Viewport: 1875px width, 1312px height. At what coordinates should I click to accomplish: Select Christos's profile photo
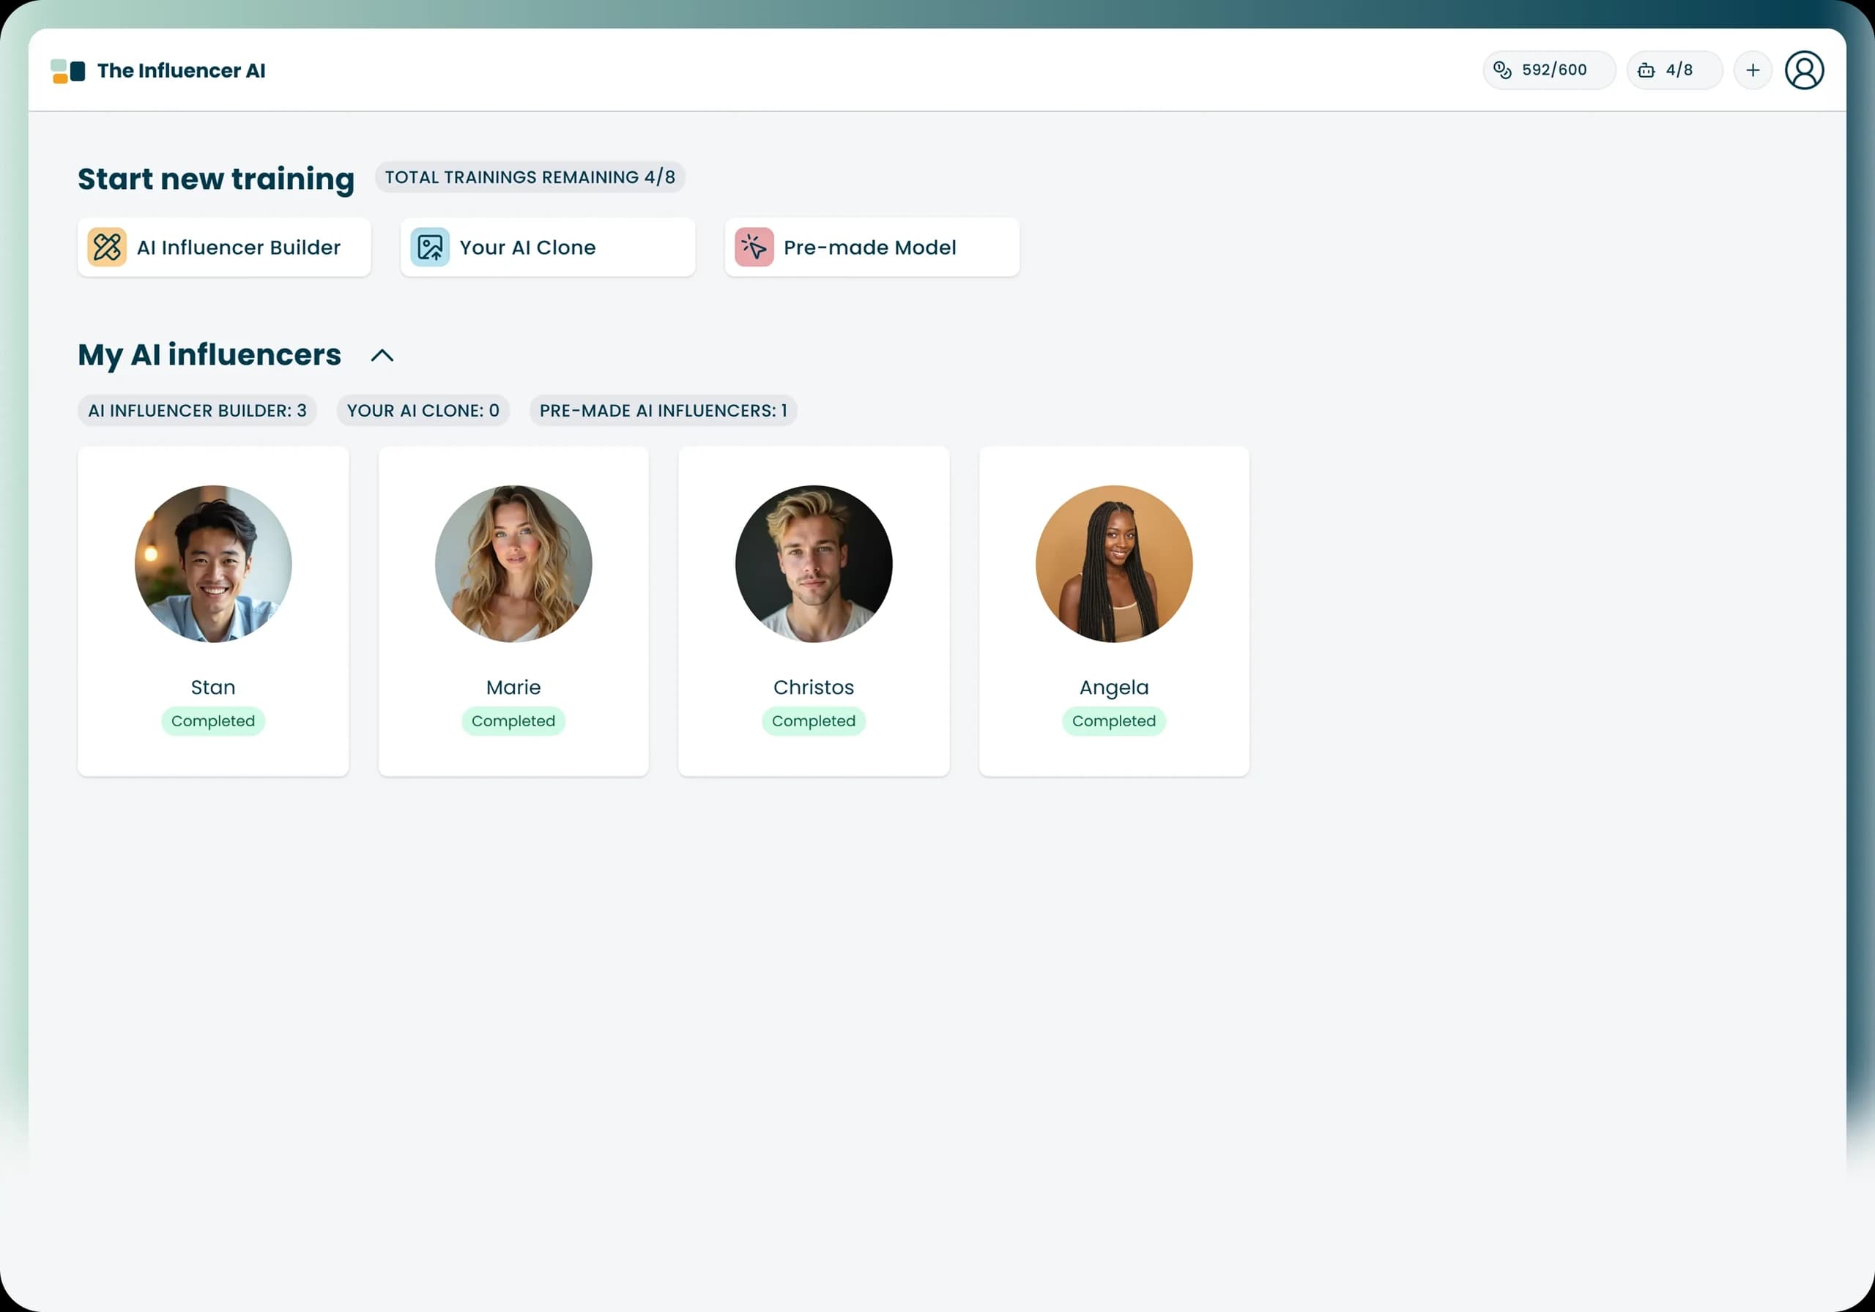814,564
